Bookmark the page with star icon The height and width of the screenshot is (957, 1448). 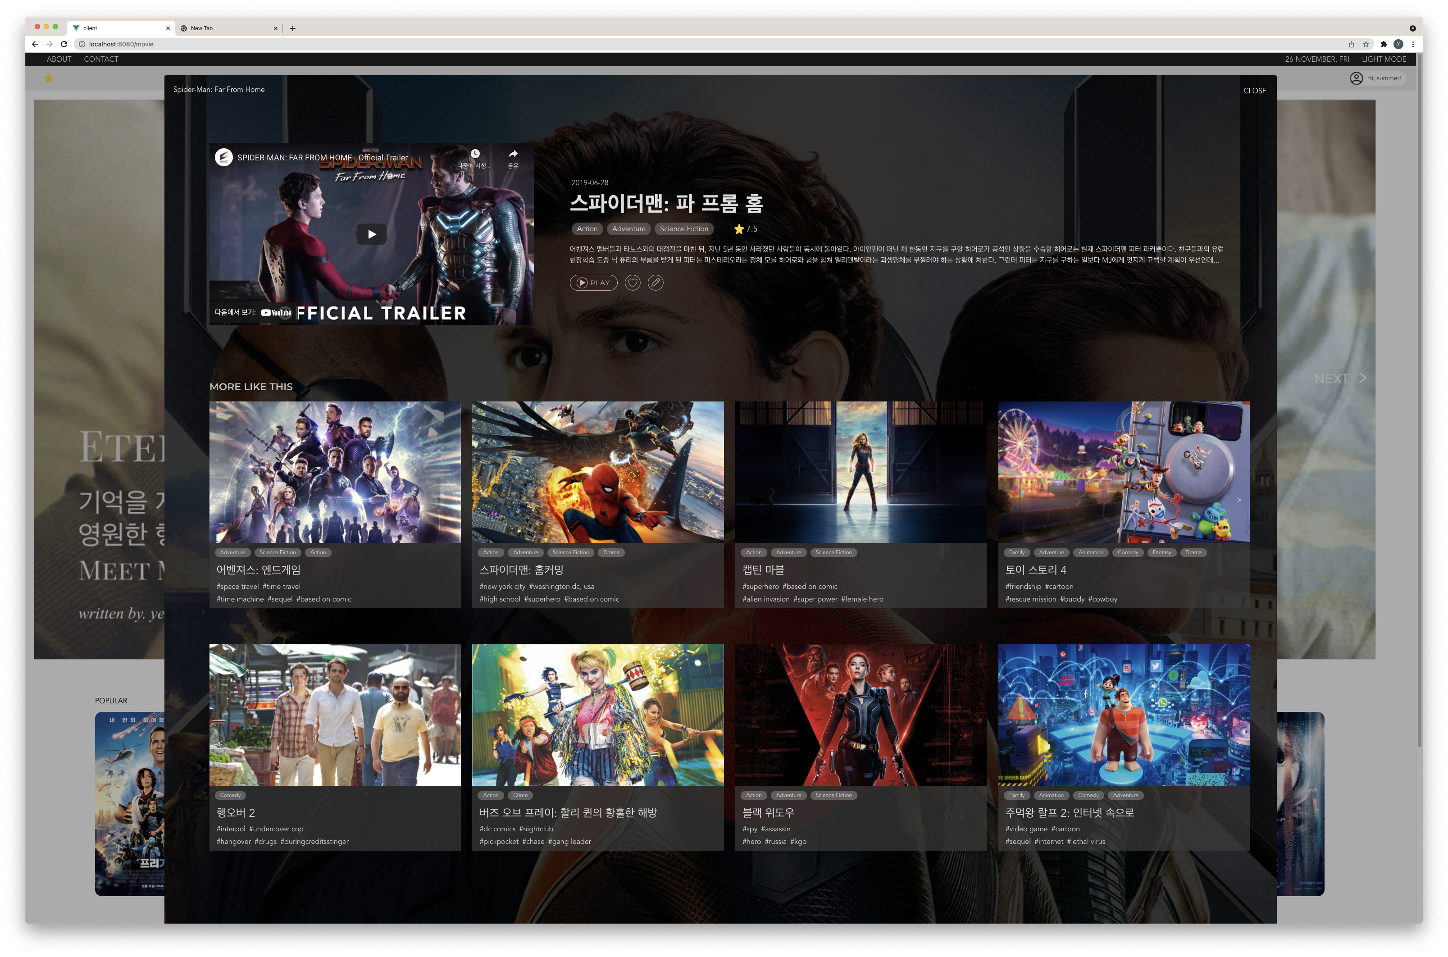[1366, 44]
